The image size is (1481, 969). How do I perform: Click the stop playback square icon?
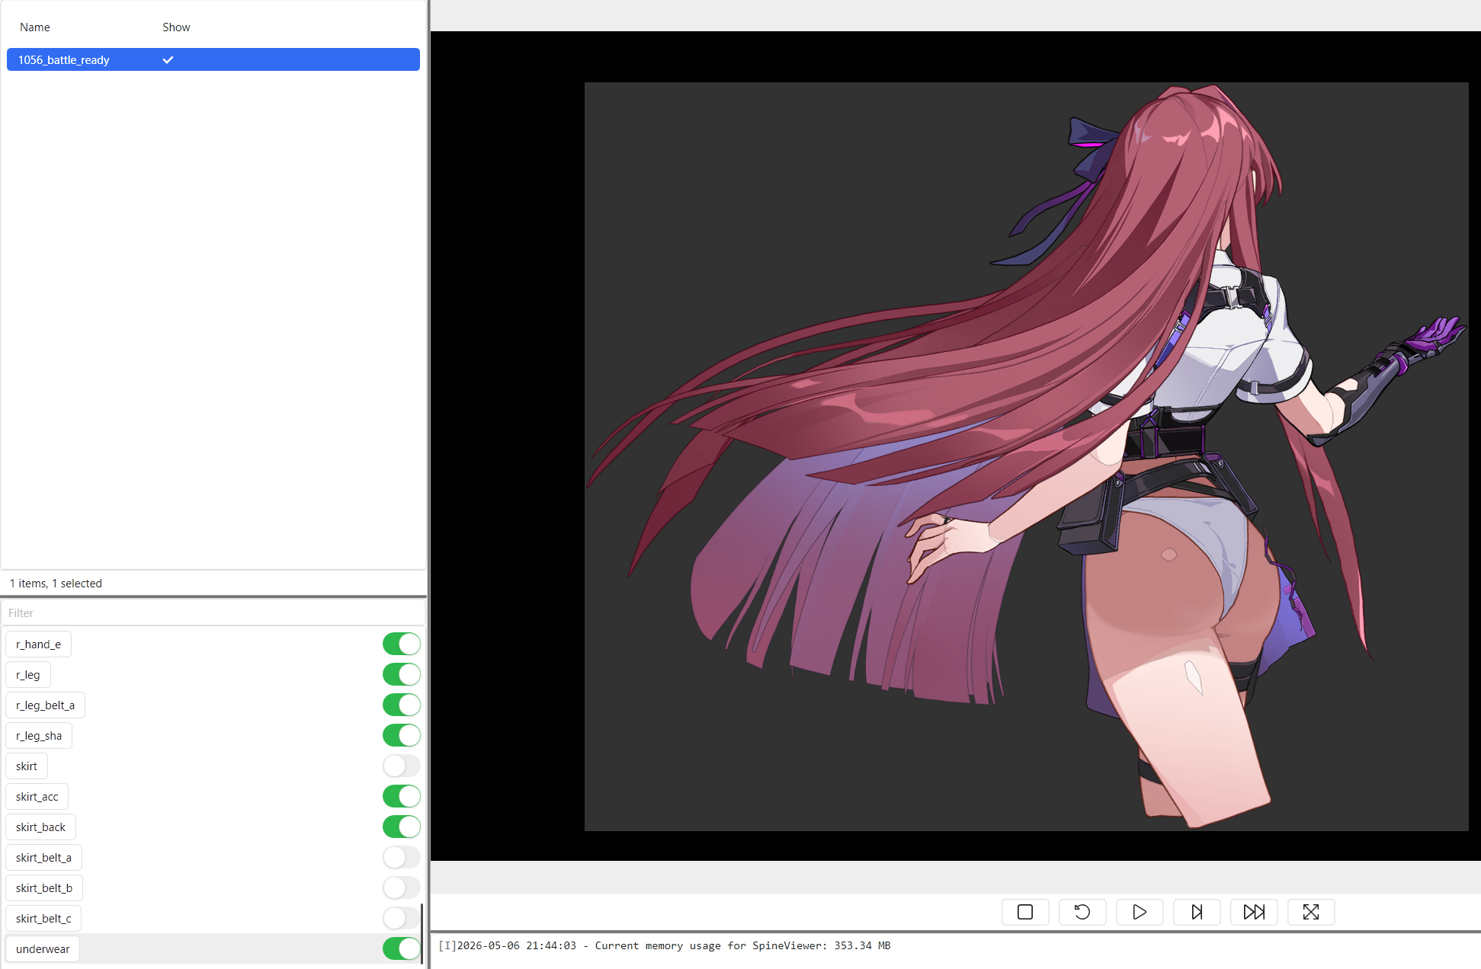1025,912
